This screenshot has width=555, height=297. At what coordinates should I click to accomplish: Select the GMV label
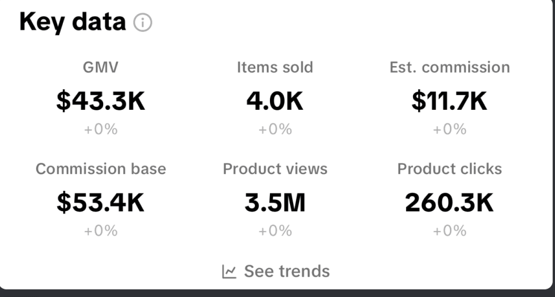(x=100, y=68)
